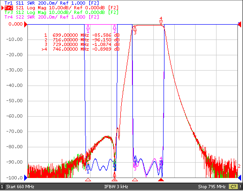Click the hollow red marker triangle at 699 MHz on the axis
This screenshot has width=243, height=191.
tap(88, 180)
